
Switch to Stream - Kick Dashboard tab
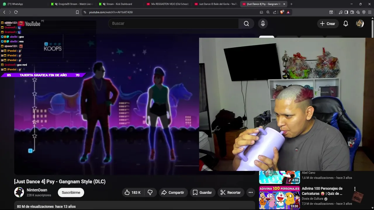pyautogui.click(x=119, y=4)
